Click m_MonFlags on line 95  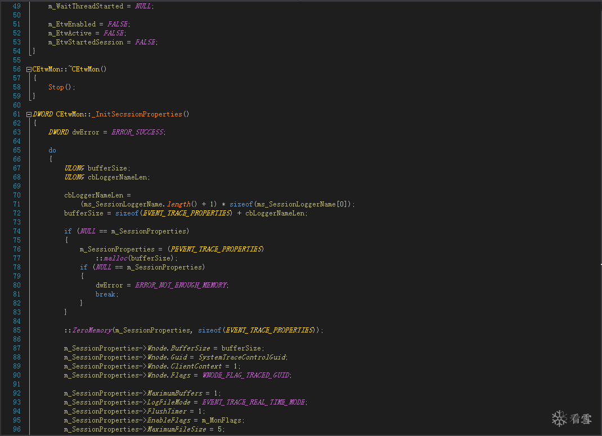[222, 420]
